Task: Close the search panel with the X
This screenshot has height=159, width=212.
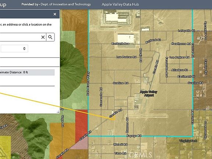Action: 55,14
